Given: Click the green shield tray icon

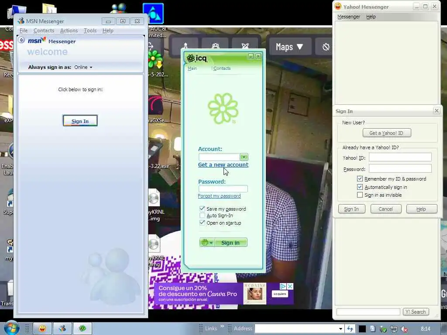Looking at the screenshot, I should [x=383, y=329].
